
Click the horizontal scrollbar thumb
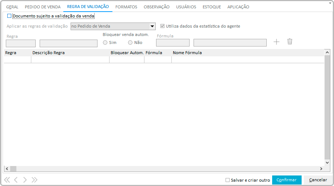13,169
